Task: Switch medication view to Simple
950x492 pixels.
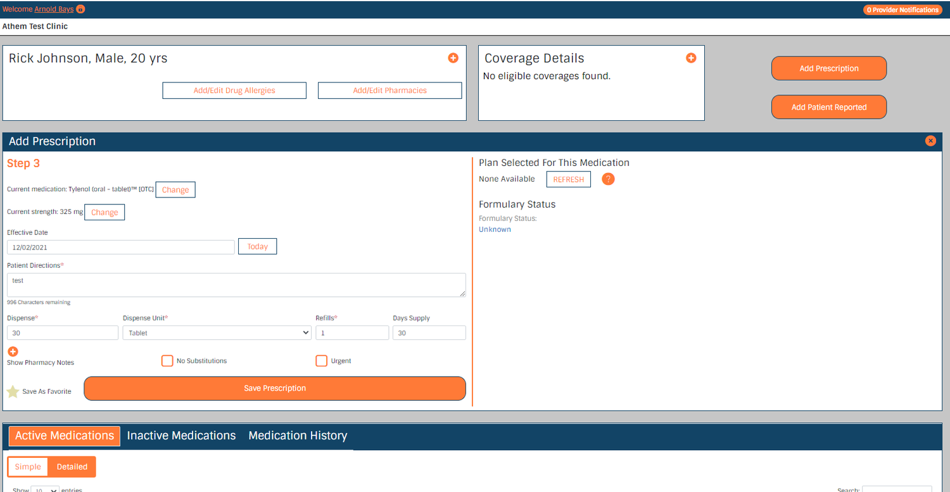Action: coord(27,467)
